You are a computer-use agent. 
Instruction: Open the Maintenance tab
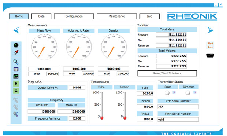(117, 16)
